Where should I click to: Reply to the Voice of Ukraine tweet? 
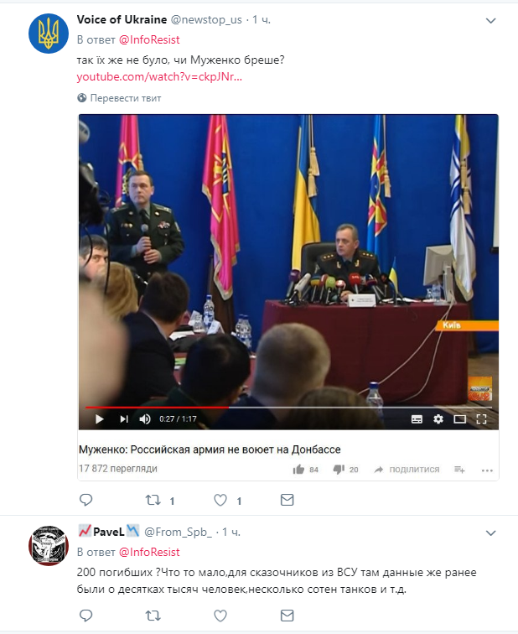(85, 500)
